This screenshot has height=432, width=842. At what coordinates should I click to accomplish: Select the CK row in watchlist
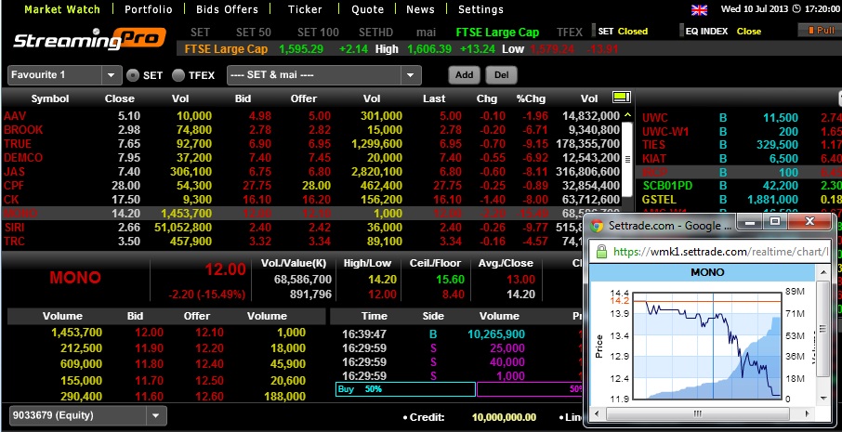click(x=311, y=199)
